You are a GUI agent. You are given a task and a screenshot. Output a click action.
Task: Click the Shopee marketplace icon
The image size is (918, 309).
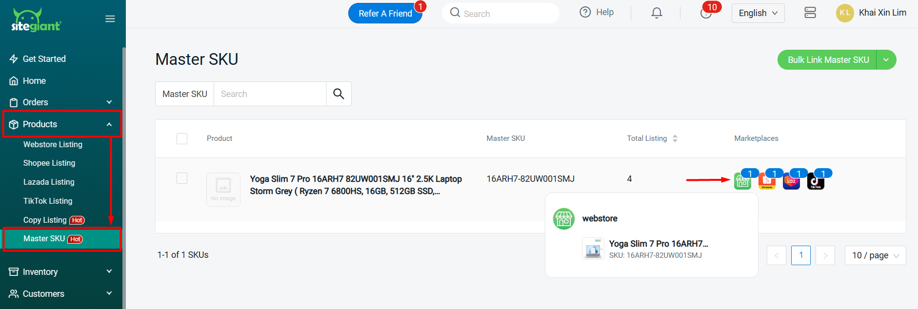[767, 182]
